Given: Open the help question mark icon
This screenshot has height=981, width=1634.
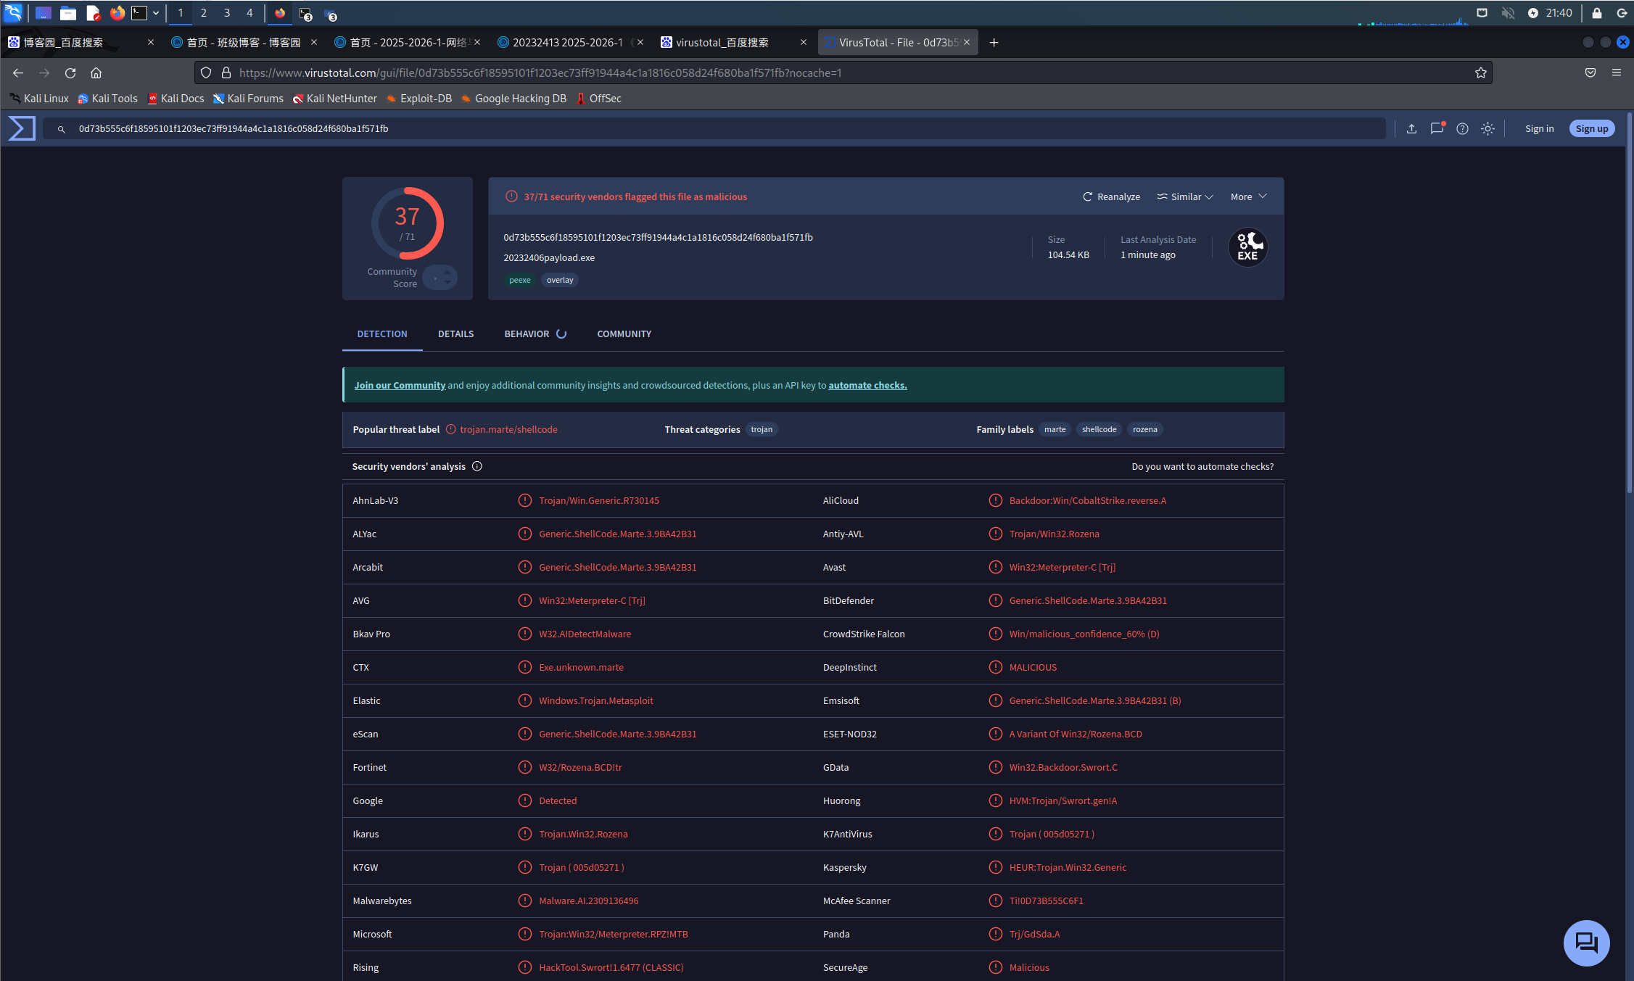Looking at the screenshot, I should click(1462, 128).
